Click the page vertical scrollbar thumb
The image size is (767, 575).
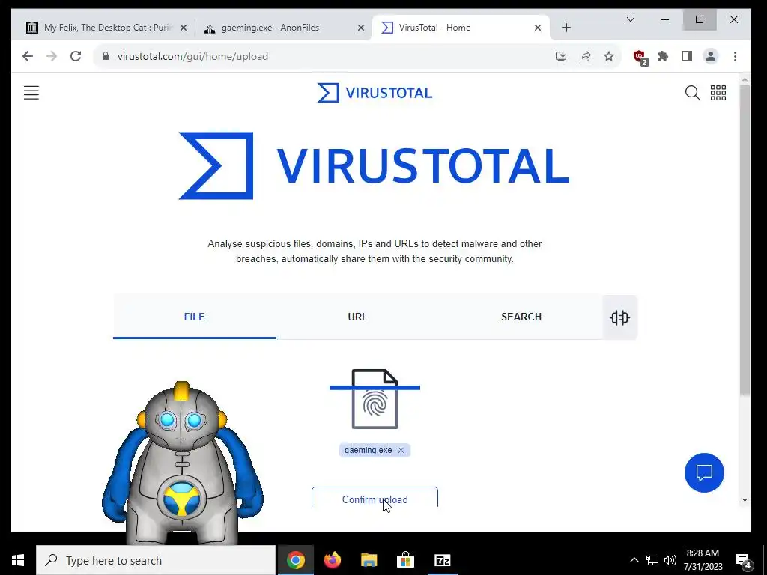(x=745, y=240)
